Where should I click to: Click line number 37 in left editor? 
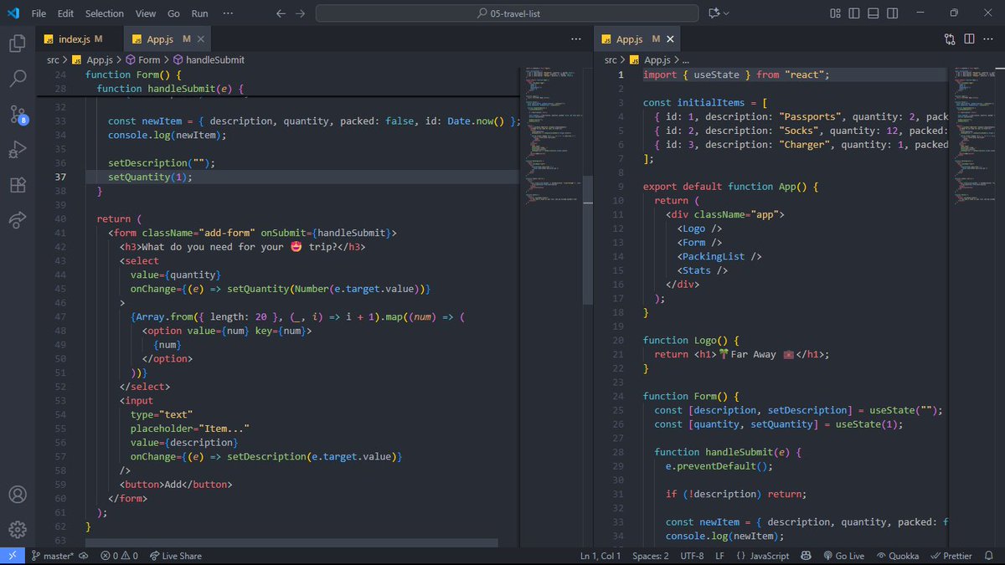61,177
